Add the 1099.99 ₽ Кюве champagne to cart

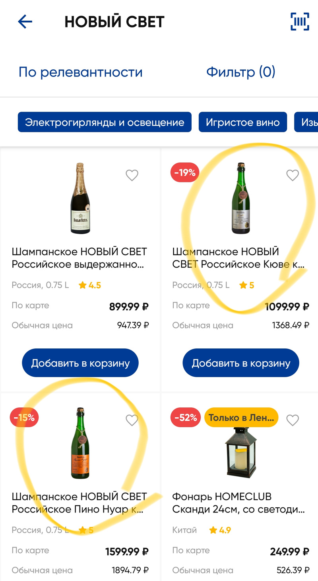(x=241, y=363)
